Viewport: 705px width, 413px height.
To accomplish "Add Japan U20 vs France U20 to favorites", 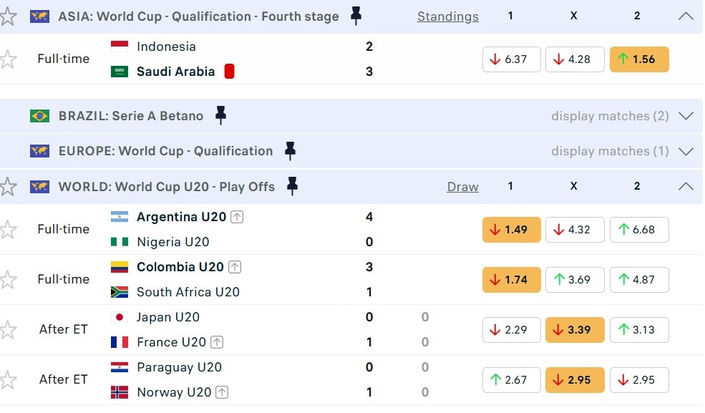I will pyautogui.click(x=8, y=330).
